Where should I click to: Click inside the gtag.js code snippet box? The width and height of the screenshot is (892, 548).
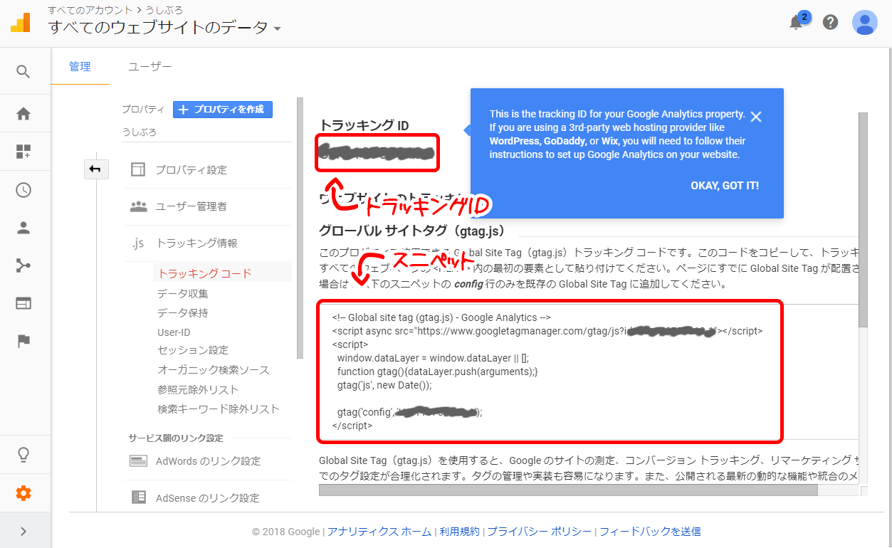click(x=550, y=371)
